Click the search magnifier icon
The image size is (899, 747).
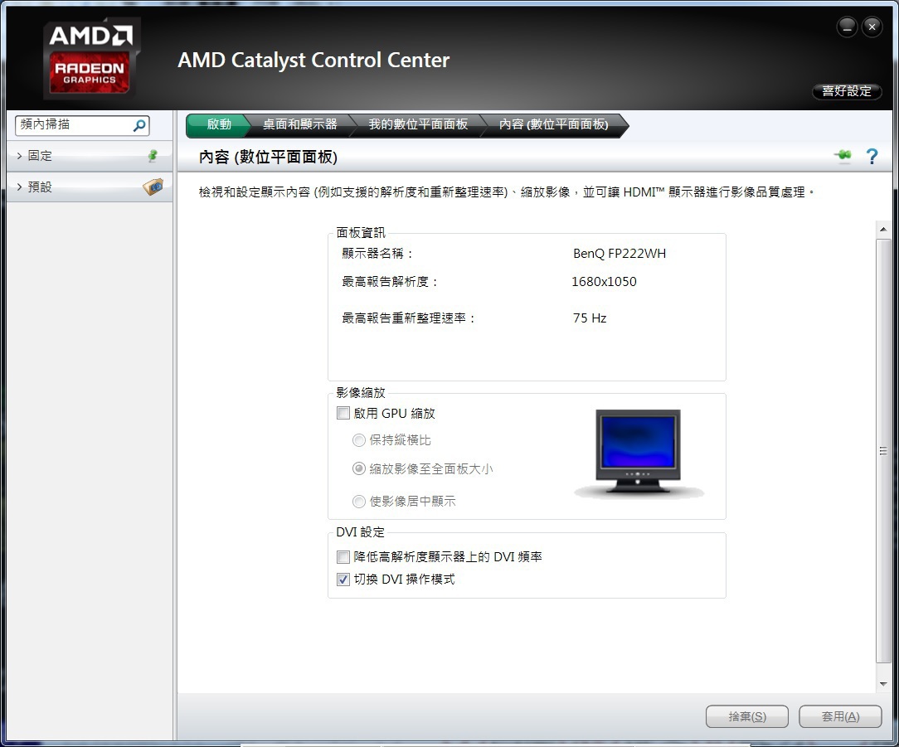(139, 125)
